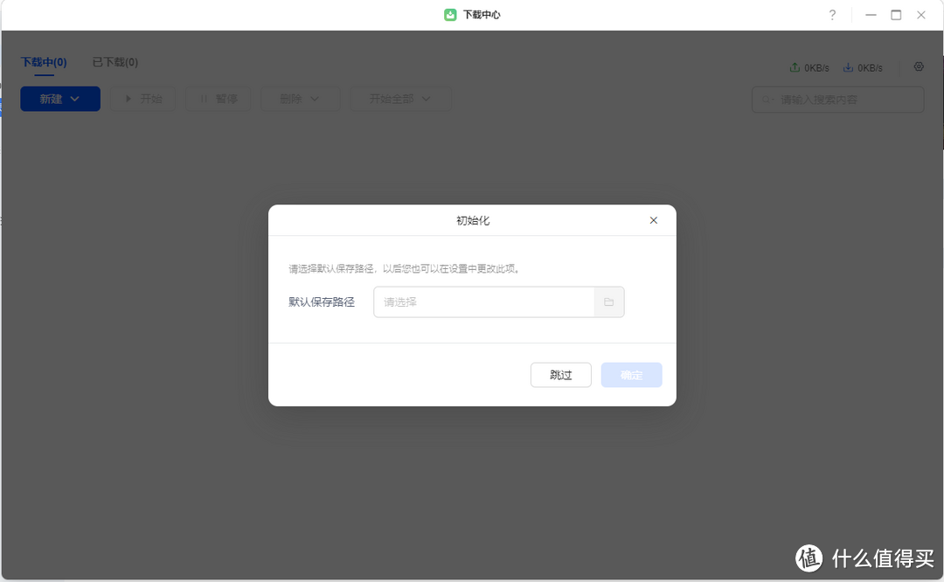Click the help question mark icon

point(832,15)
